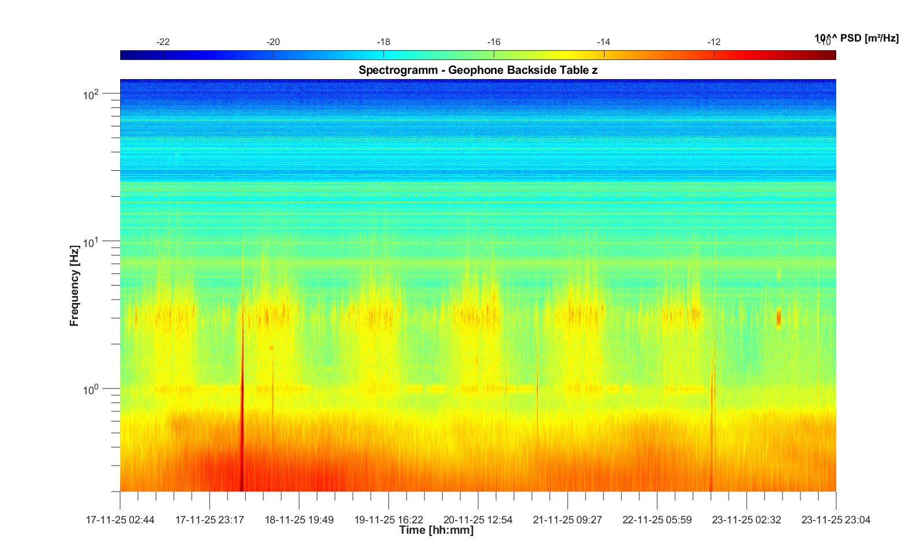Select the 18-11-25 19:49 time tick label
This screenshot has width=924, height=547.
(299, 520)
